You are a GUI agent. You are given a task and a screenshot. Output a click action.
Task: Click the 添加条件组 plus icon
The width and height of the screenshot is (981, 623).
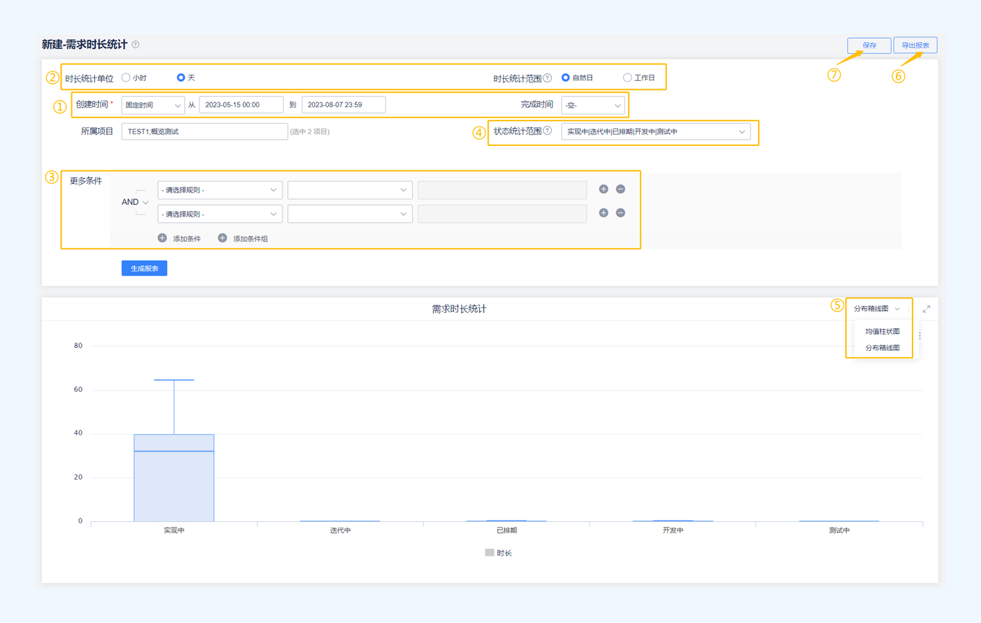[x=222, y=237]
